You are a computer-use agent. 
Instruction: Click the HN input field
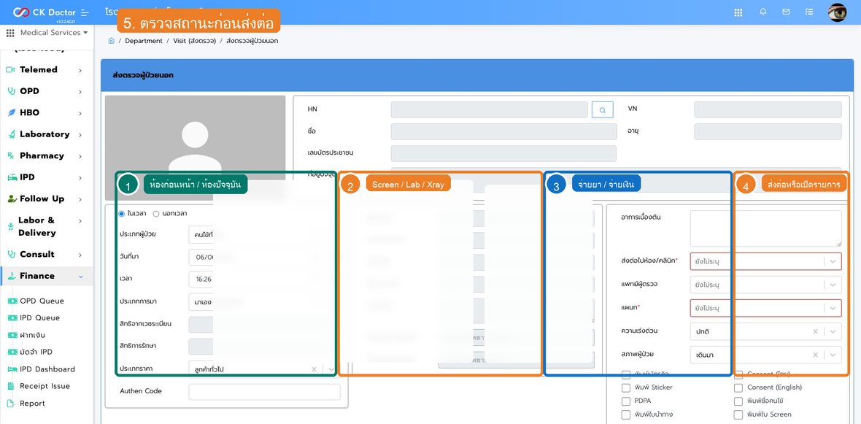490,110
